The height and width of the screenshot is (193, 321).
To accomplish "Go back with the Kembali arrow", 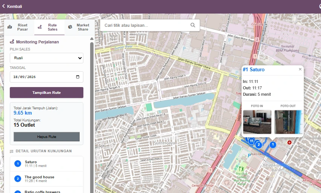I will (3, 6).
